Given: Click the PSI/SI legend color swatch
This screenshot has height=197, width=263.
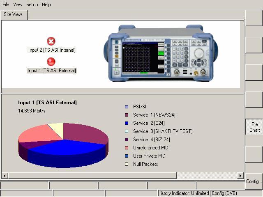Looking at the screenshot, I should tap(127, 107).
